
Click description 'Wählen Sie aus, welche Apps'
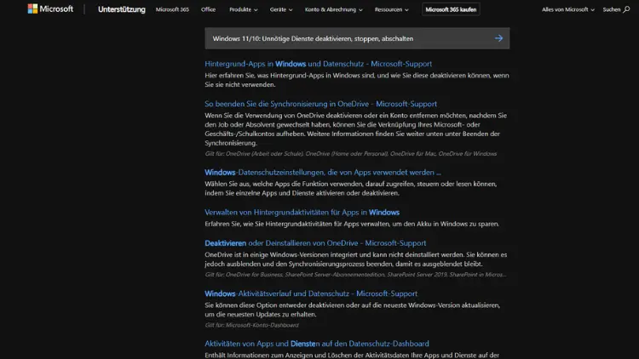point(351,189)
